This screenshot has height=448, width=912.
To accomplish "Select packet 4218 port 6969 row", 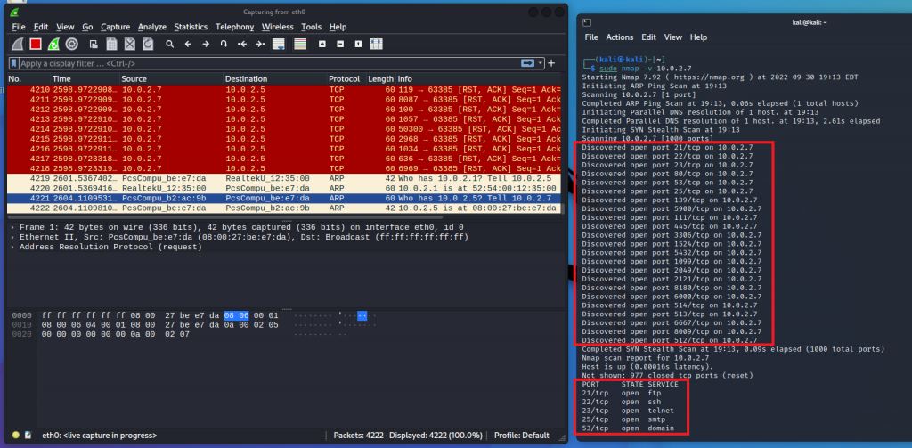I will [284, 168].
